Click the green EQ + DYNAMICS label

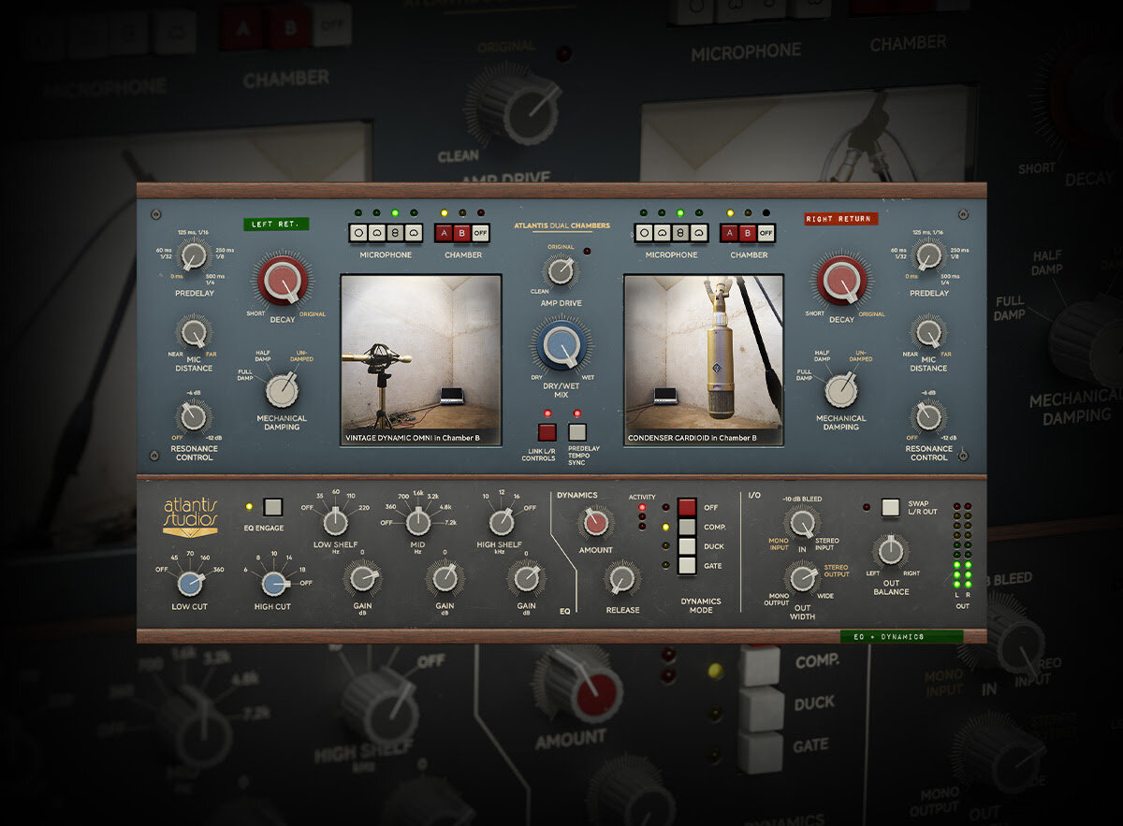[901, 636]
